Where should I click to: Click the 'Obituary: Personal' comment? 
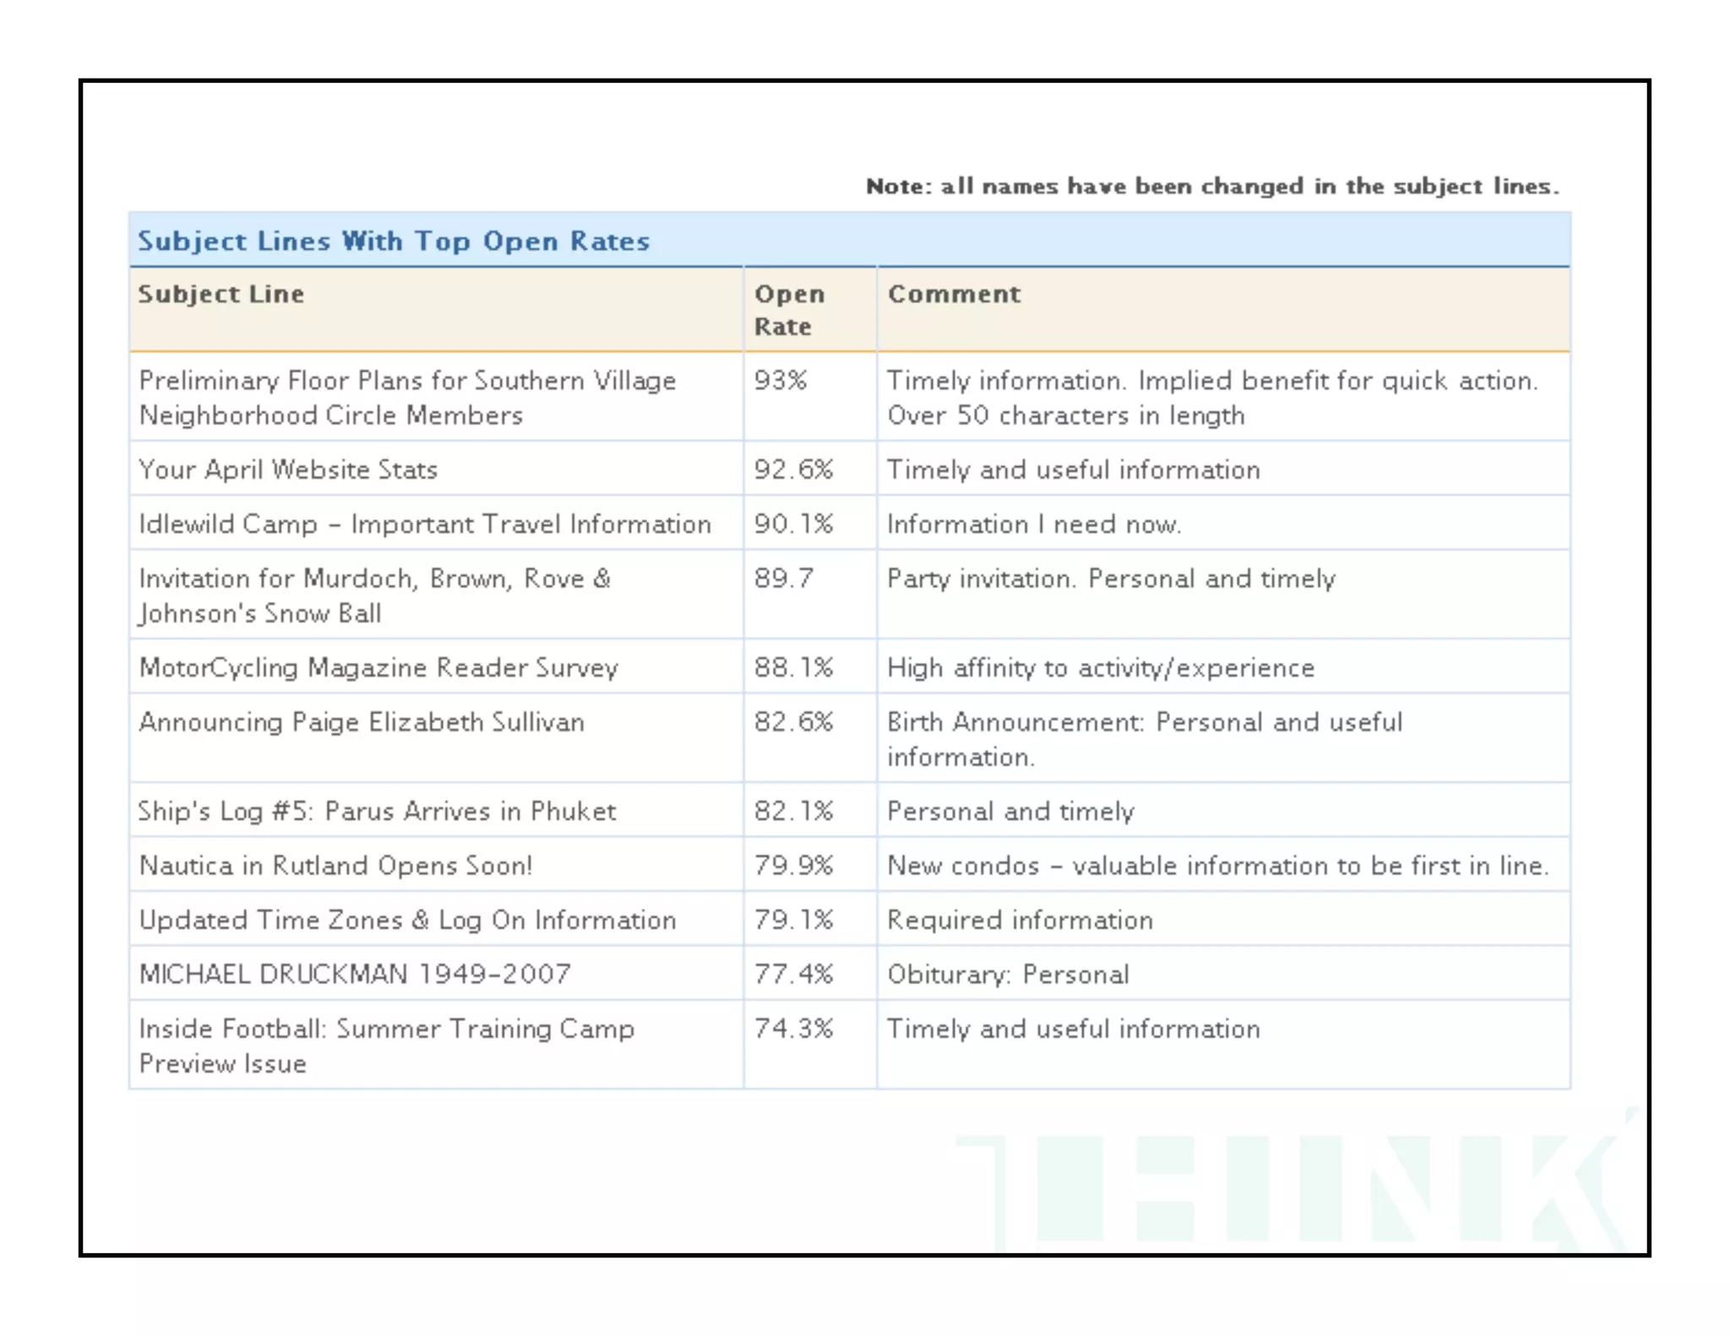[1008, 975]
